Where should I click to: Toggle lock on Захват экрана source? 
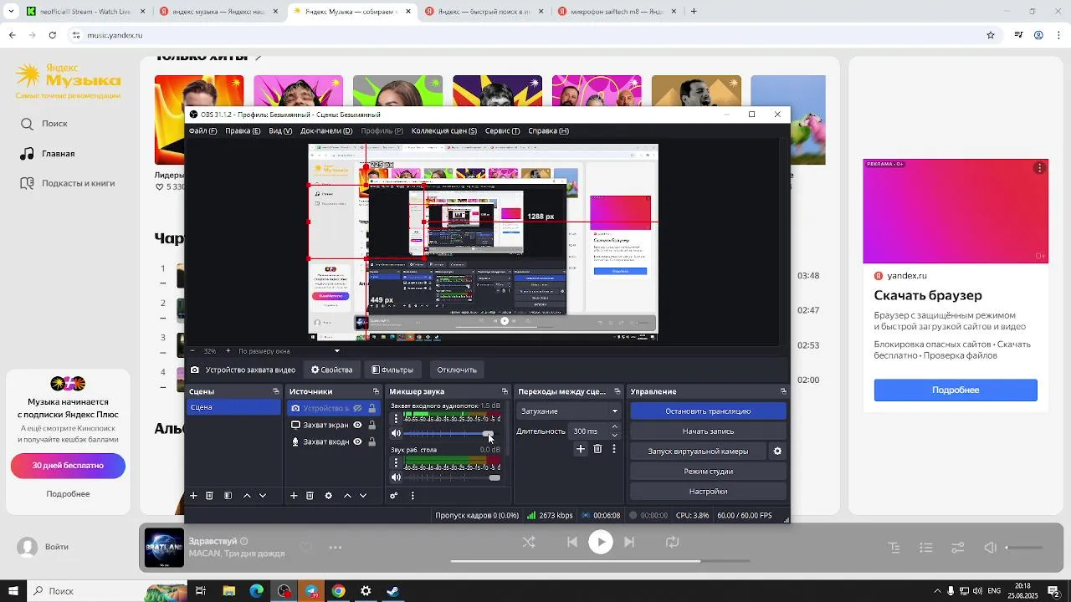[372, 425]
